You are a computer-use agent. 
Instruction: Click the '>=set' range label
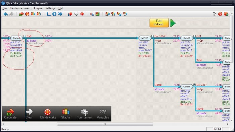(158, 41)
